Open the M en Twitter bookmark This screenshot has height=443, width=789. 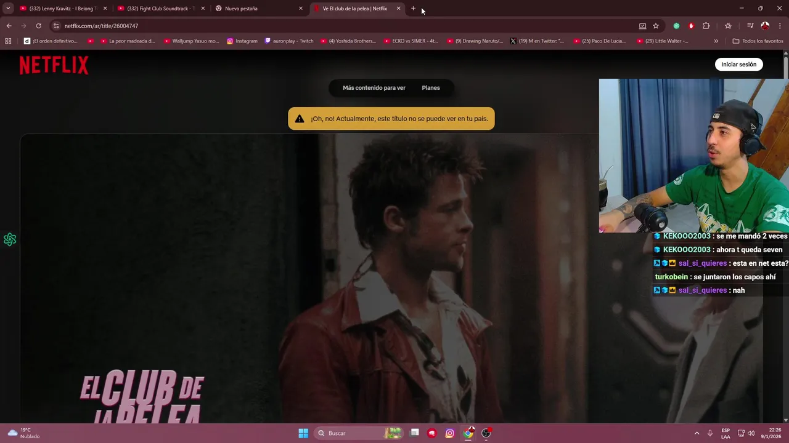pyautogui.click(x=538, y=41)
